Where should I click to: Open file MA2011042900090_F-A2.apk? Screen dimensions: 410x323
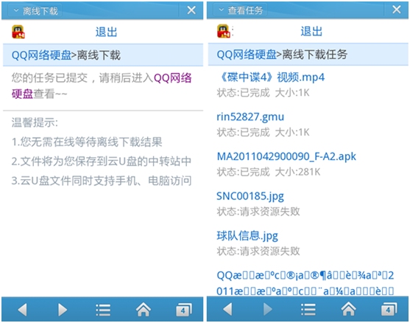286,156
